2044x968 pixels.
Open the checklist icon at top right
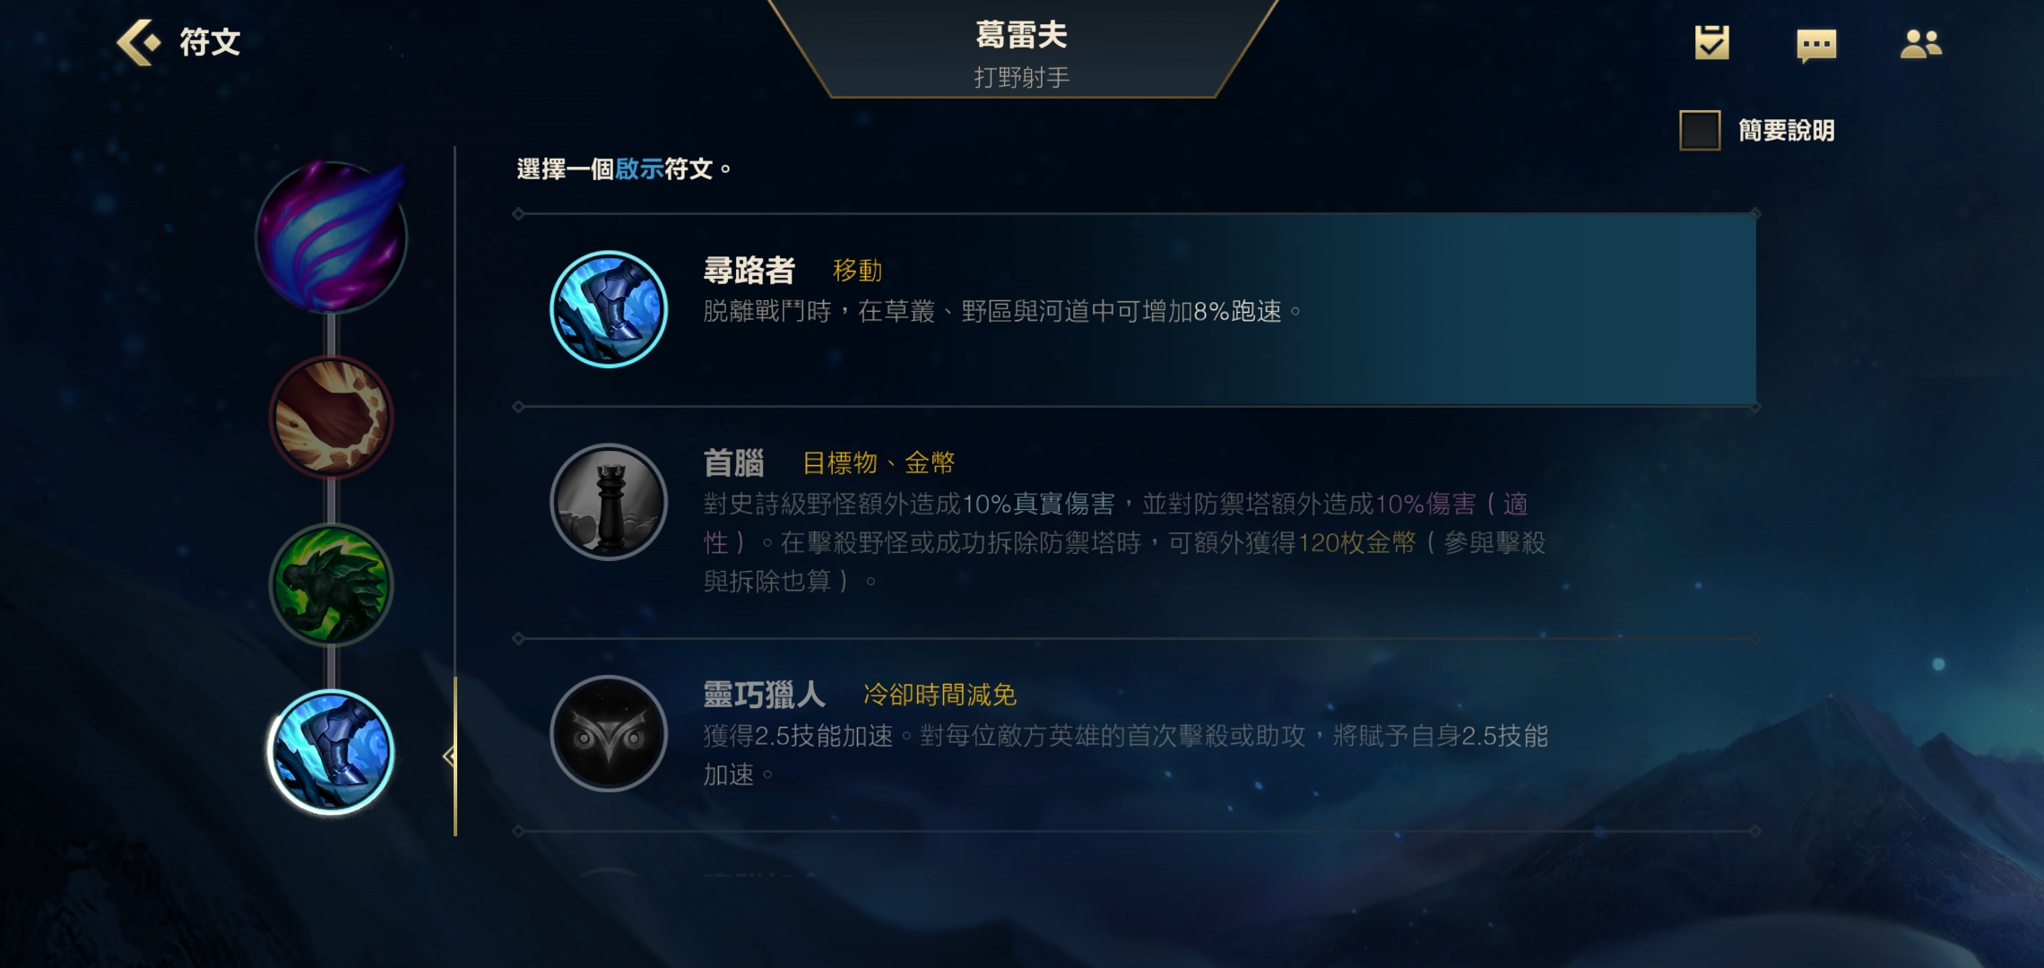(x=1711, y=43)
